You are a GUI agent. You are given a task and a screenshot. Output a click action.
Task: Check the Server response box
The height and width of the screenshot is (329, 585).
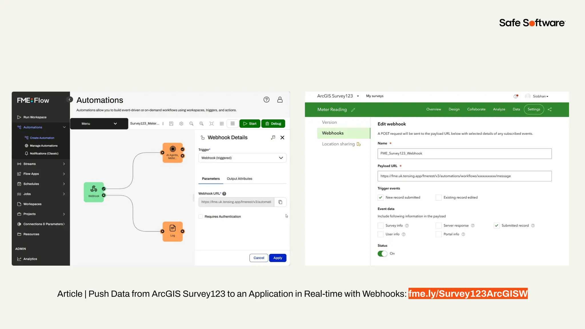438,226
